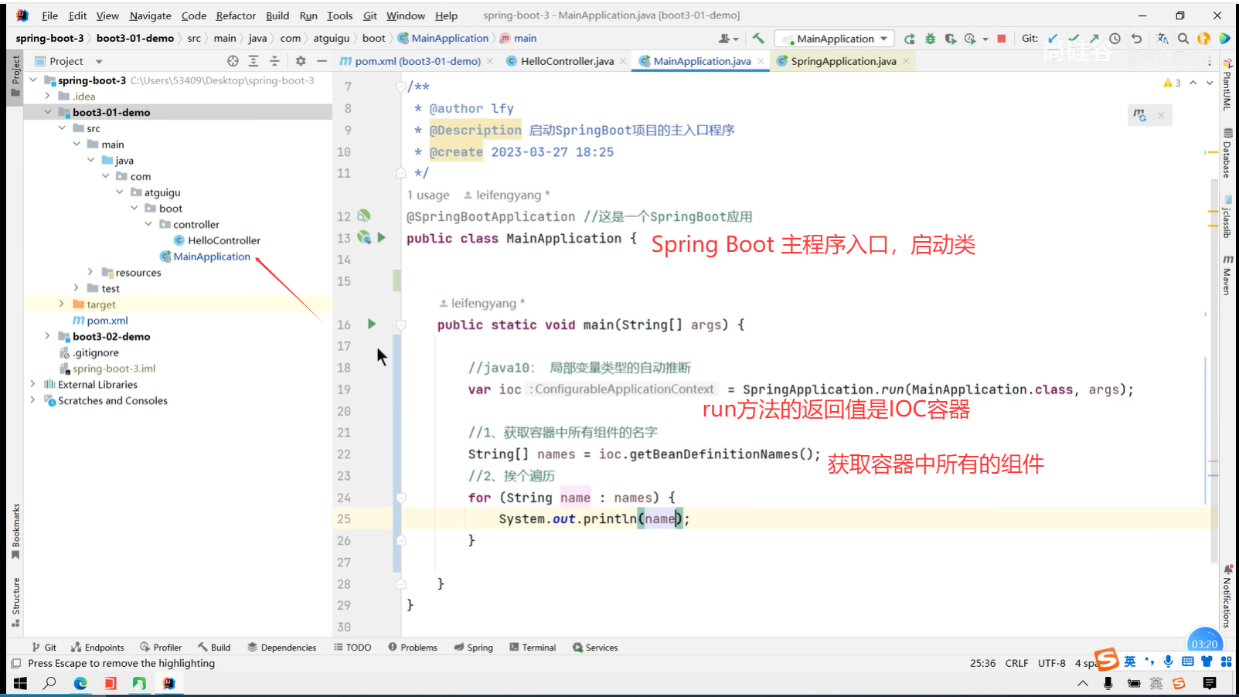Hide the Project panel minus icon
1239x697 pixels.
point(322,61)
